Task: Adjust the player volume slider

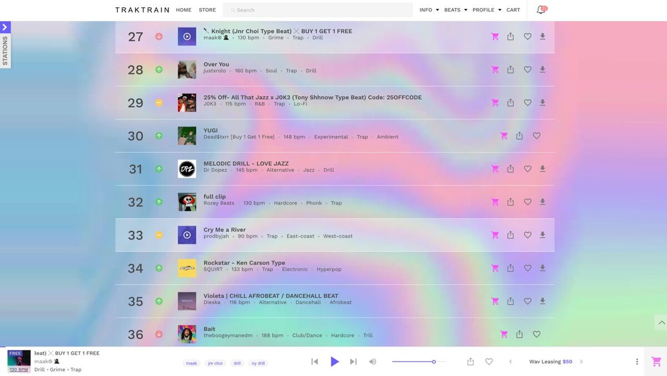Action: [x=419, y=362]
